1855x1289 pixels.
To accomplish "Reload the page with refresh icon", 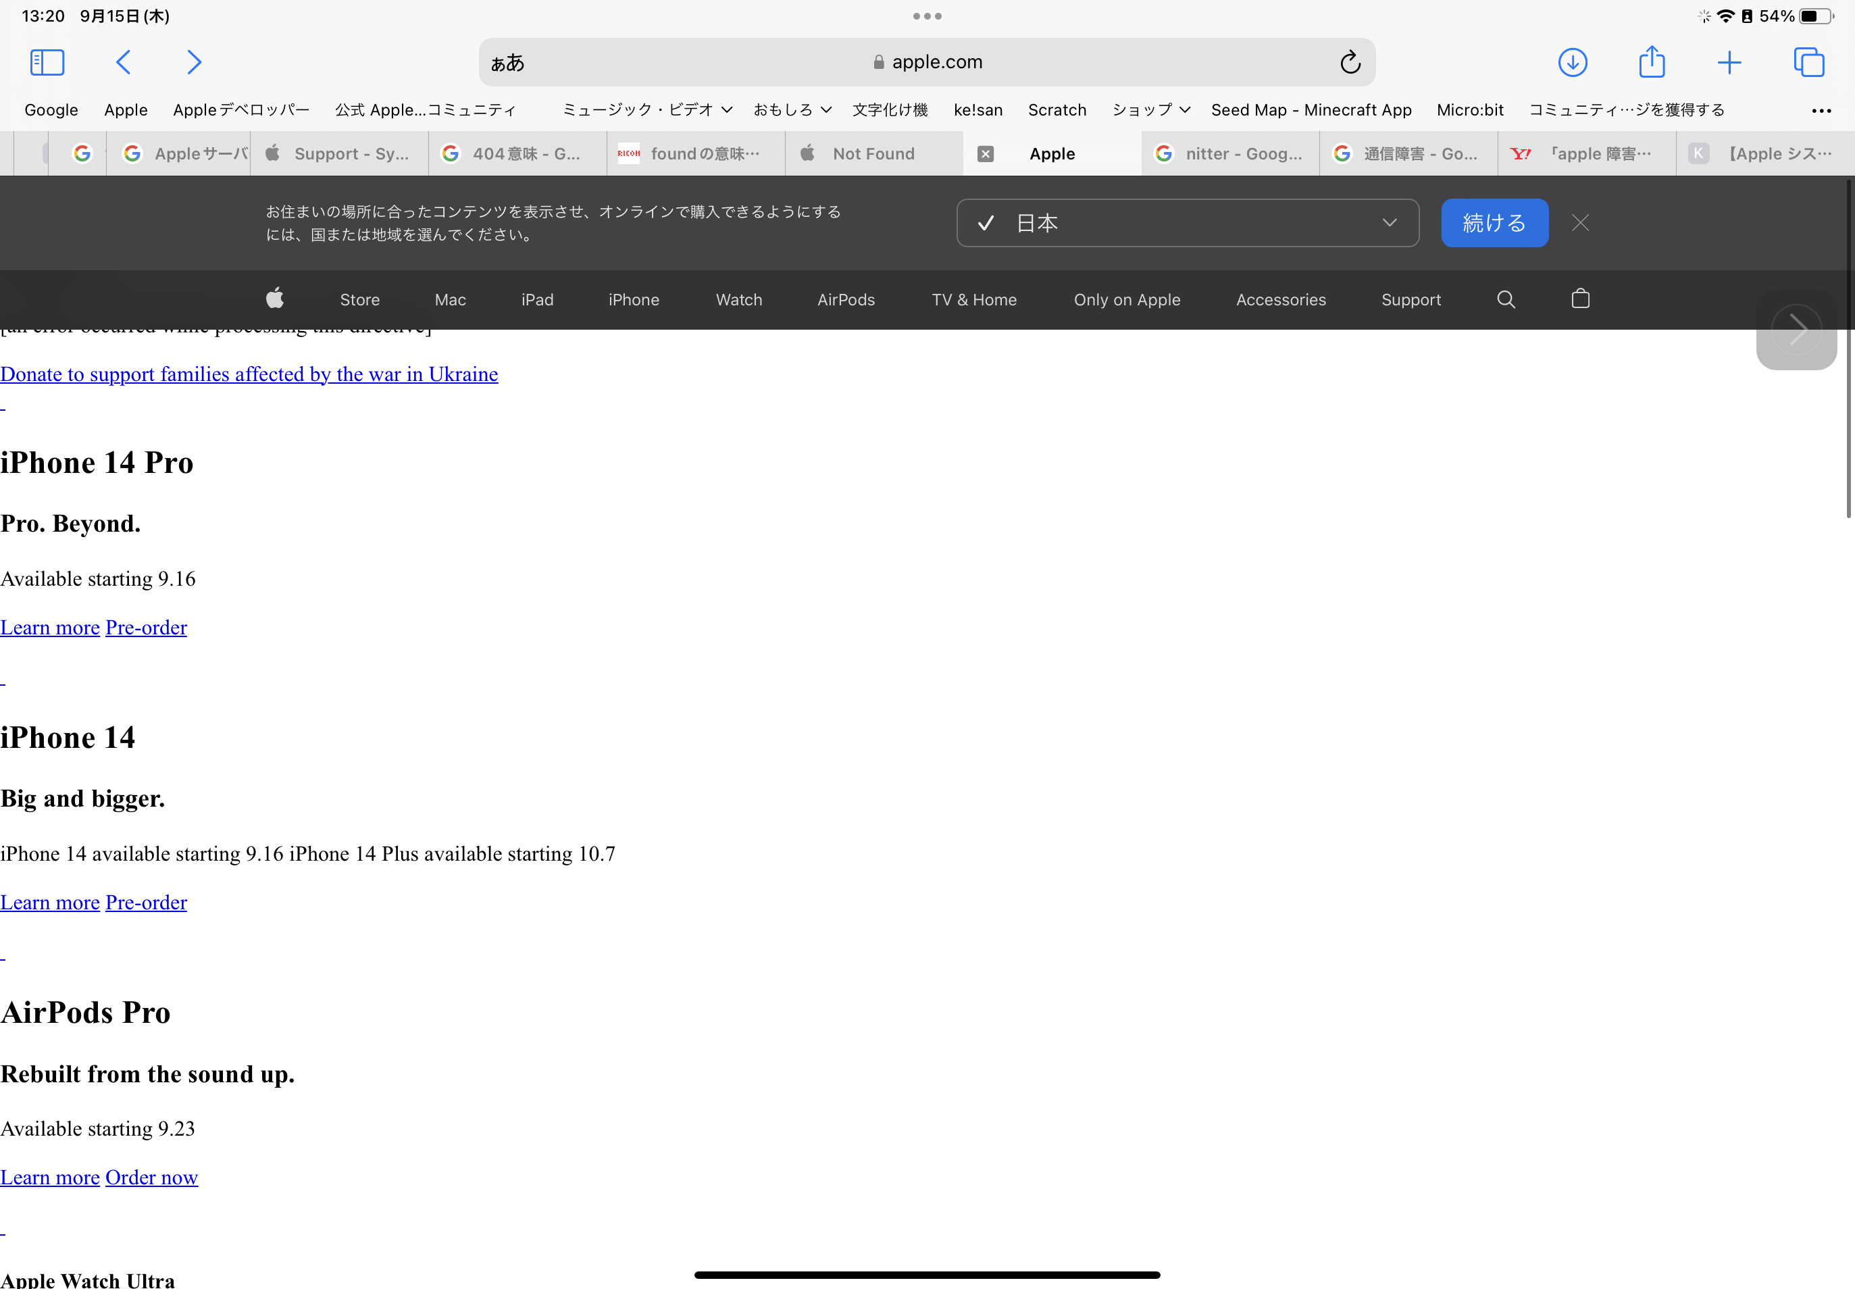I will coord(1350,62).
